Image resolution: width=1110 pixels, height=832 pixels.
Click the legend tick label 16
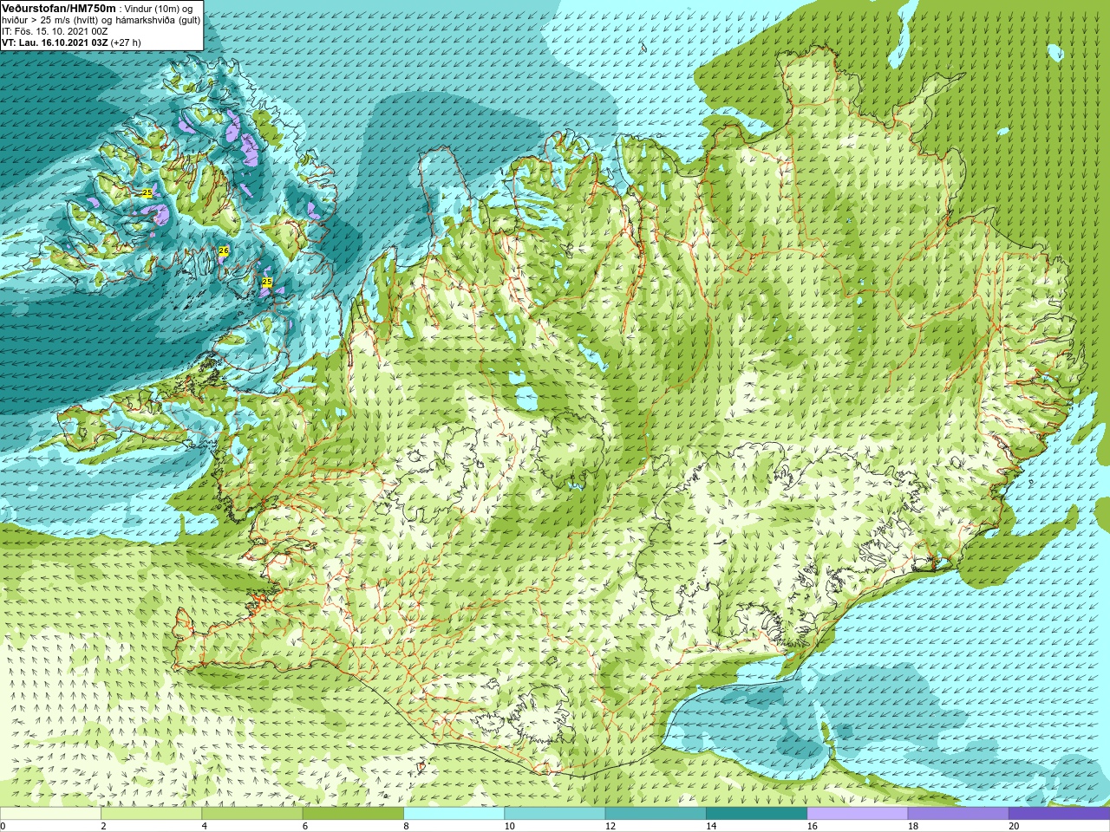(812, 826)
